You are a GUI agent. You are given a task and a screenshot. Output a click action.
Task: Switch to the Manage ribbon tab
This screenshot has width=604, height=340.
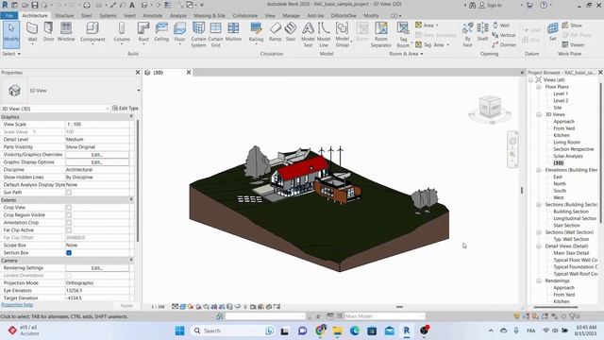coord(291,15)
